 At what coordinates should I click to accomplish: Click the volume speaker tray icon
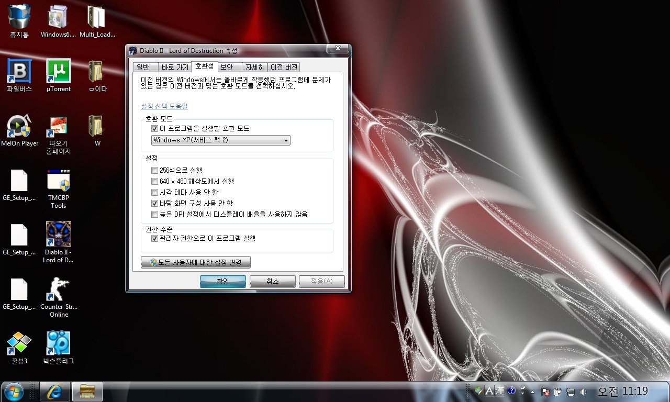pos(583,392)
